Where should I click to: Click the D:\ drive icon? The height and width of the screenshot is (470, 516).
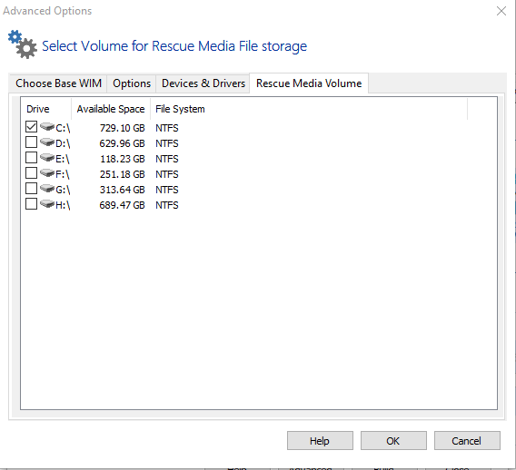pos(47,142)
